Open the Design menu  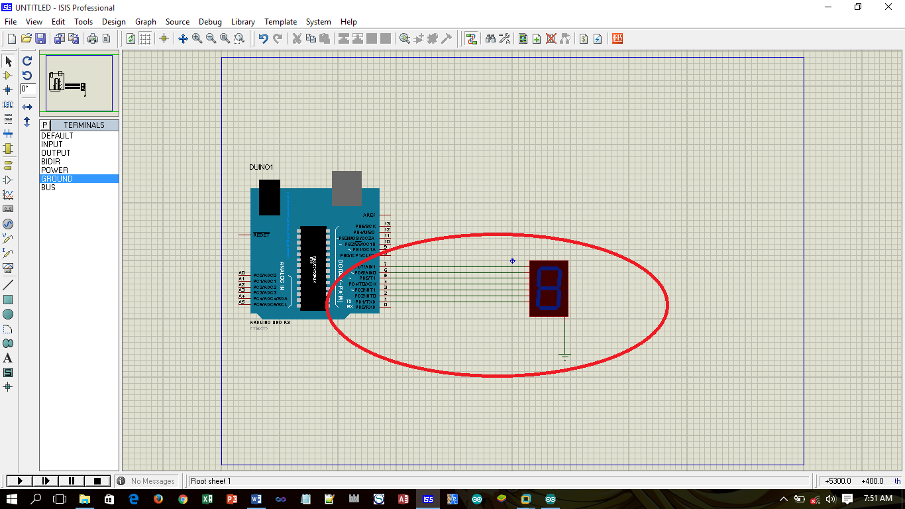(x=114, y=22)
